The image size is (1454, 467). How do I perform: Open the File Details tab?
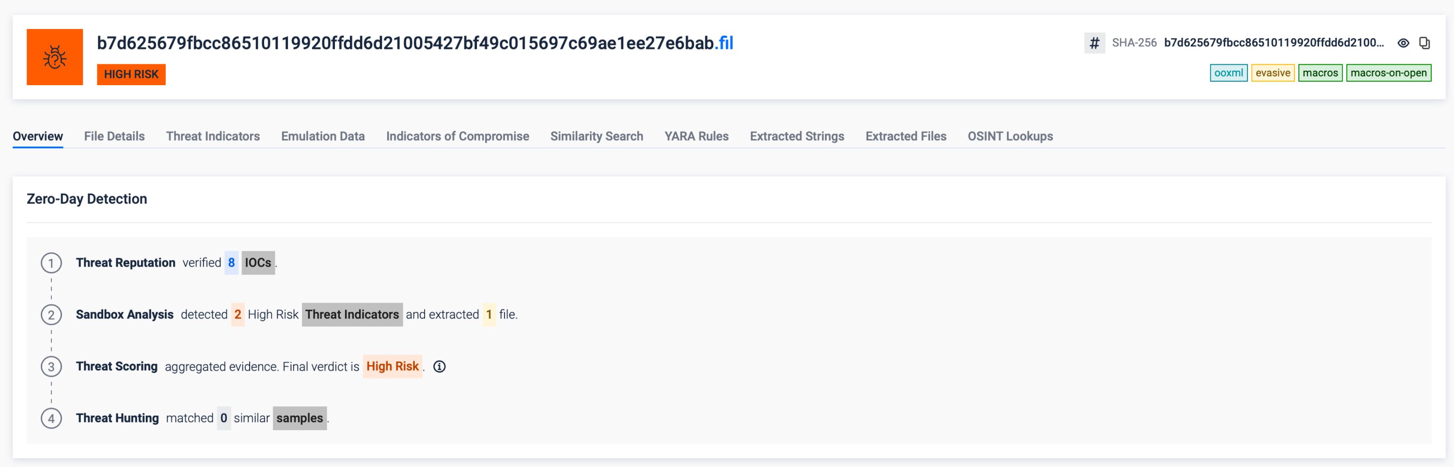[114, 136]
